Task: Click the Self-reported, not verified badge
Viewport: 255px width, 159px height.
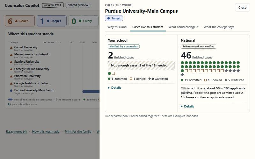Action: (198, 46)
